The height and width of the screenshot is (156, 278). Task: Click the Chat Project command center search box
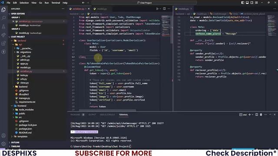pyautogui.click(x=144, y=3)
